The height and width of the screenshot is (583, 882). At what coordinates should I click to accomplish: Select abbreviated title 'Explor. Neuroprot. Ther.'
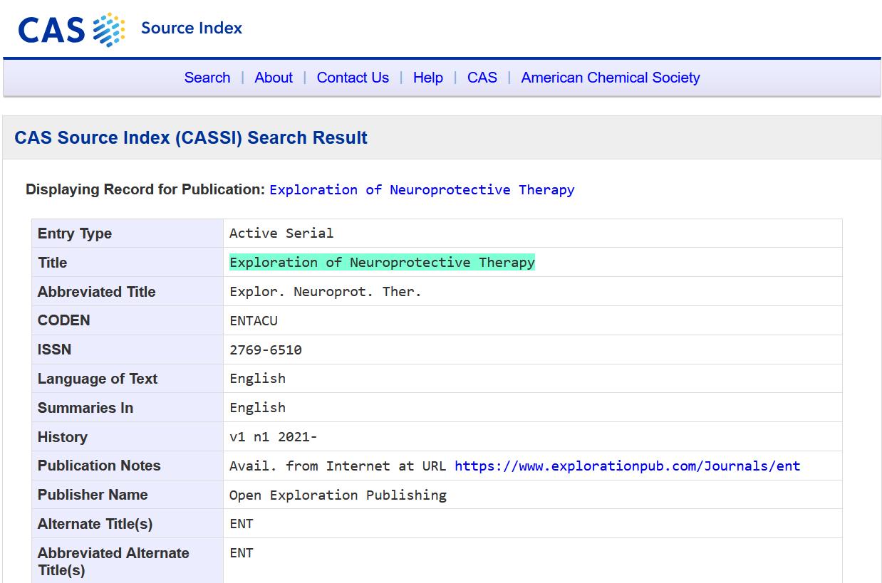(326, 292)
